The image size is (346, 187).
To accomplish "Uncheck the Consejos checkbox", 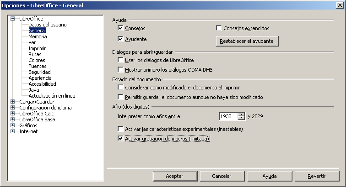I will 120,28.
